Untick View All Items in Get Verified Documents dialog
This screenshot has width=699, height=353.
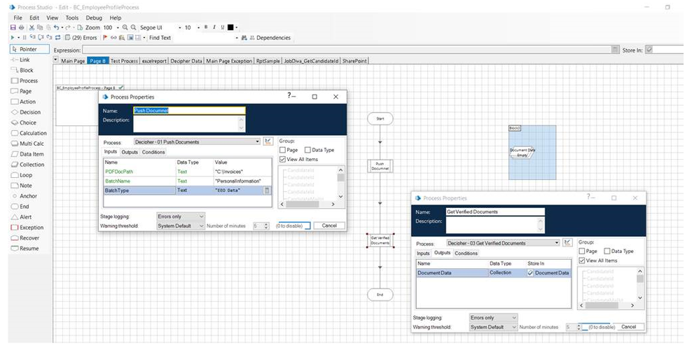[x=582, y=261]
